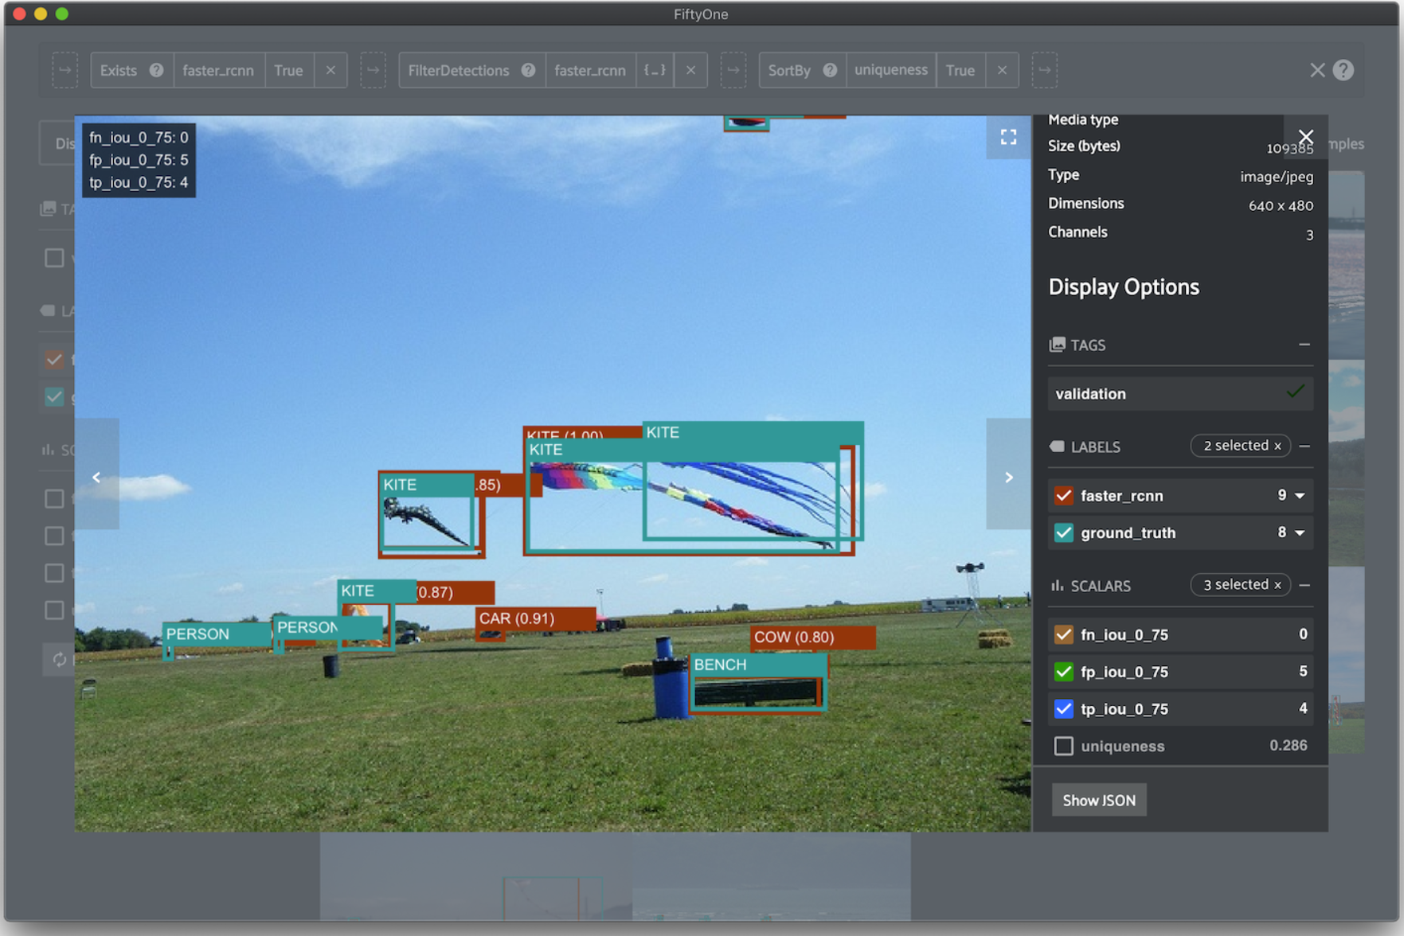Remove the Exists faster_rcnn stage
1404x936 pixels.
click(x=330, y=70)
